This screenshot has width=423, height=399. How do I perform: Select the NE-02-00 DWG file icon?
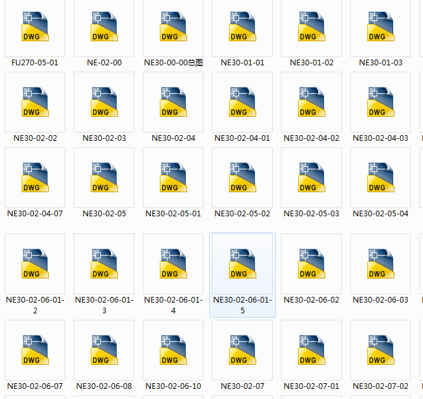pyautogui.click(x=104, y=27)
